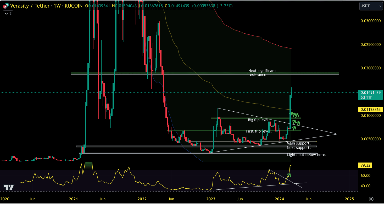Click the 0.02500000 price axis label

(x=371, y=45)
